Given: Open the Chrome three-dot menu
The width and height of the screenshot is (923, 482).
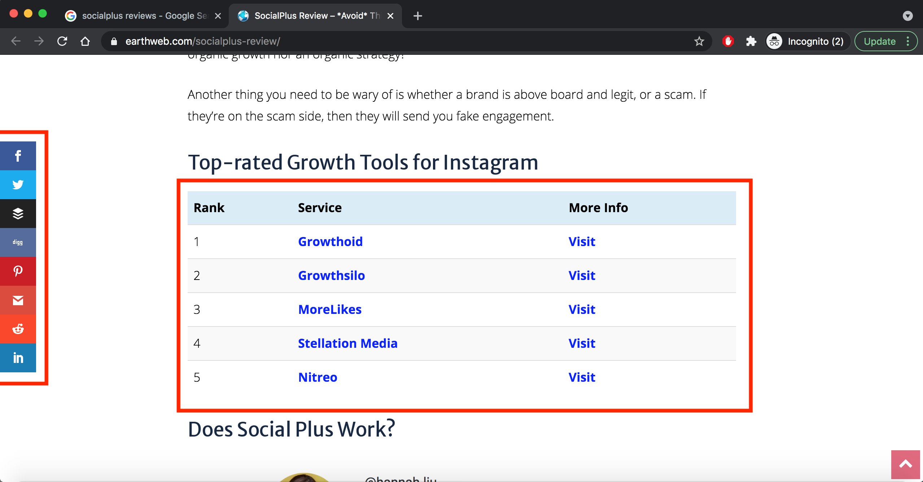Looking at the screenshot, I should click(x=908, y=41).
